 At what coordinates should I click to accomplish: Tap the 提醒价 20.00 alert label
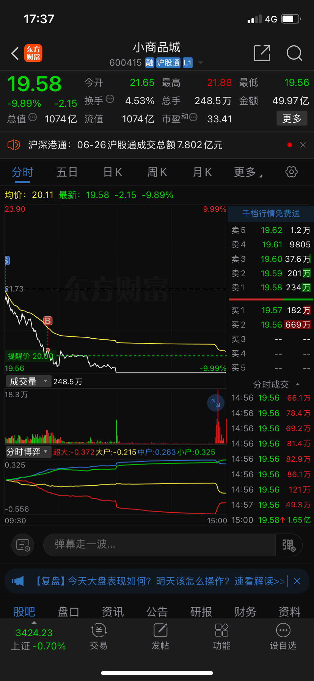tap(30, 356)
